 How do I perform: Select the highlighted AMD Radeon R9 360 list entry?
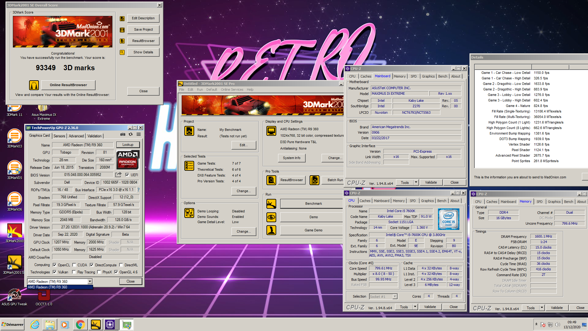coord(60,287)
